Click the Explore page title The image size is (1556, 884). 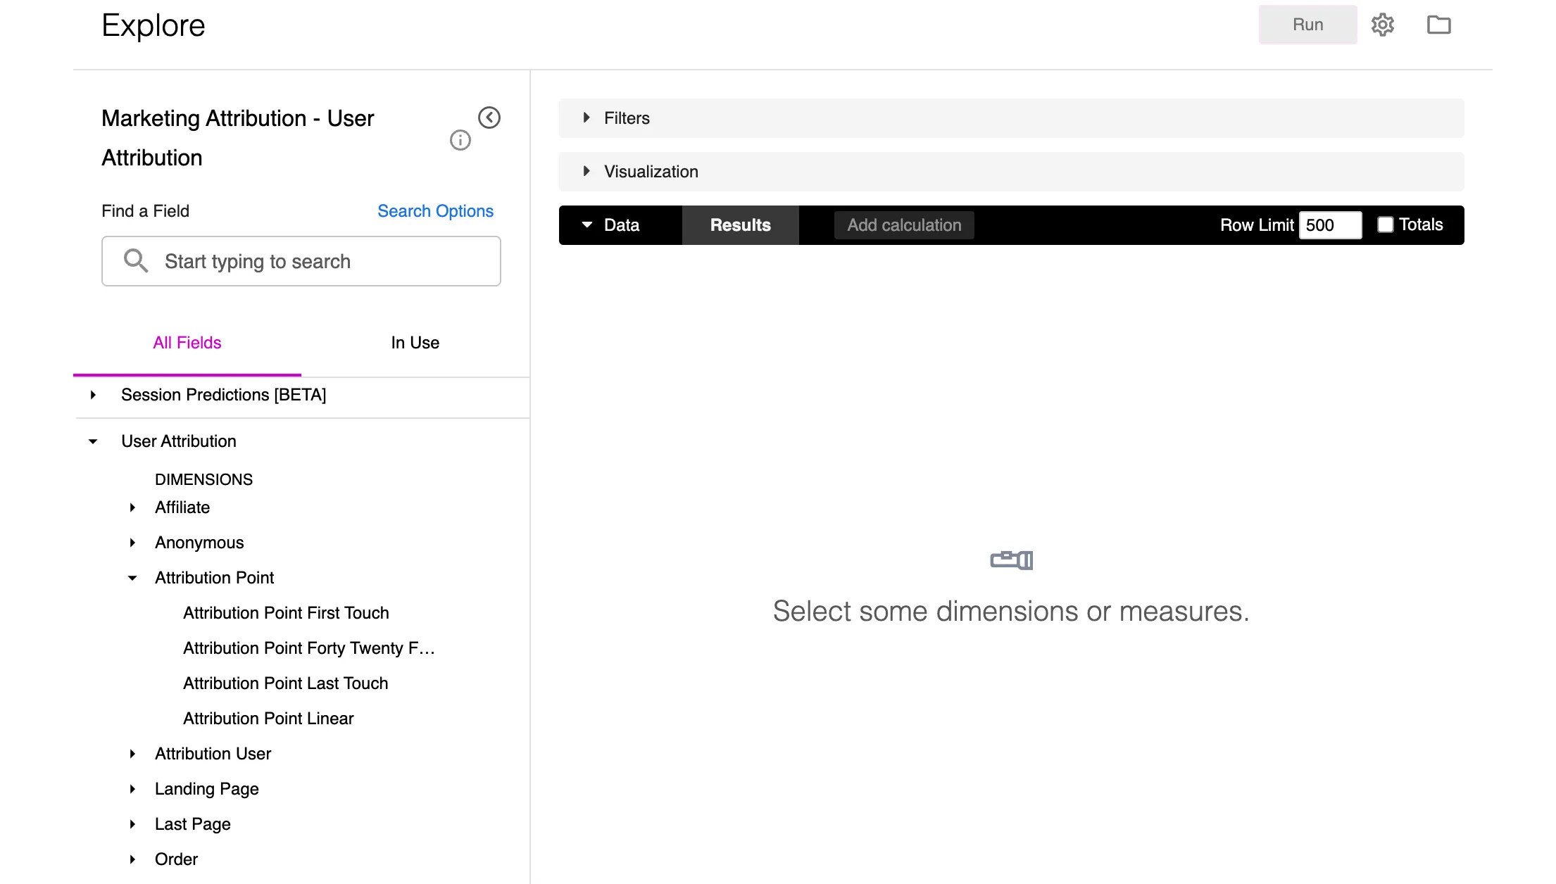coord(153,25)
